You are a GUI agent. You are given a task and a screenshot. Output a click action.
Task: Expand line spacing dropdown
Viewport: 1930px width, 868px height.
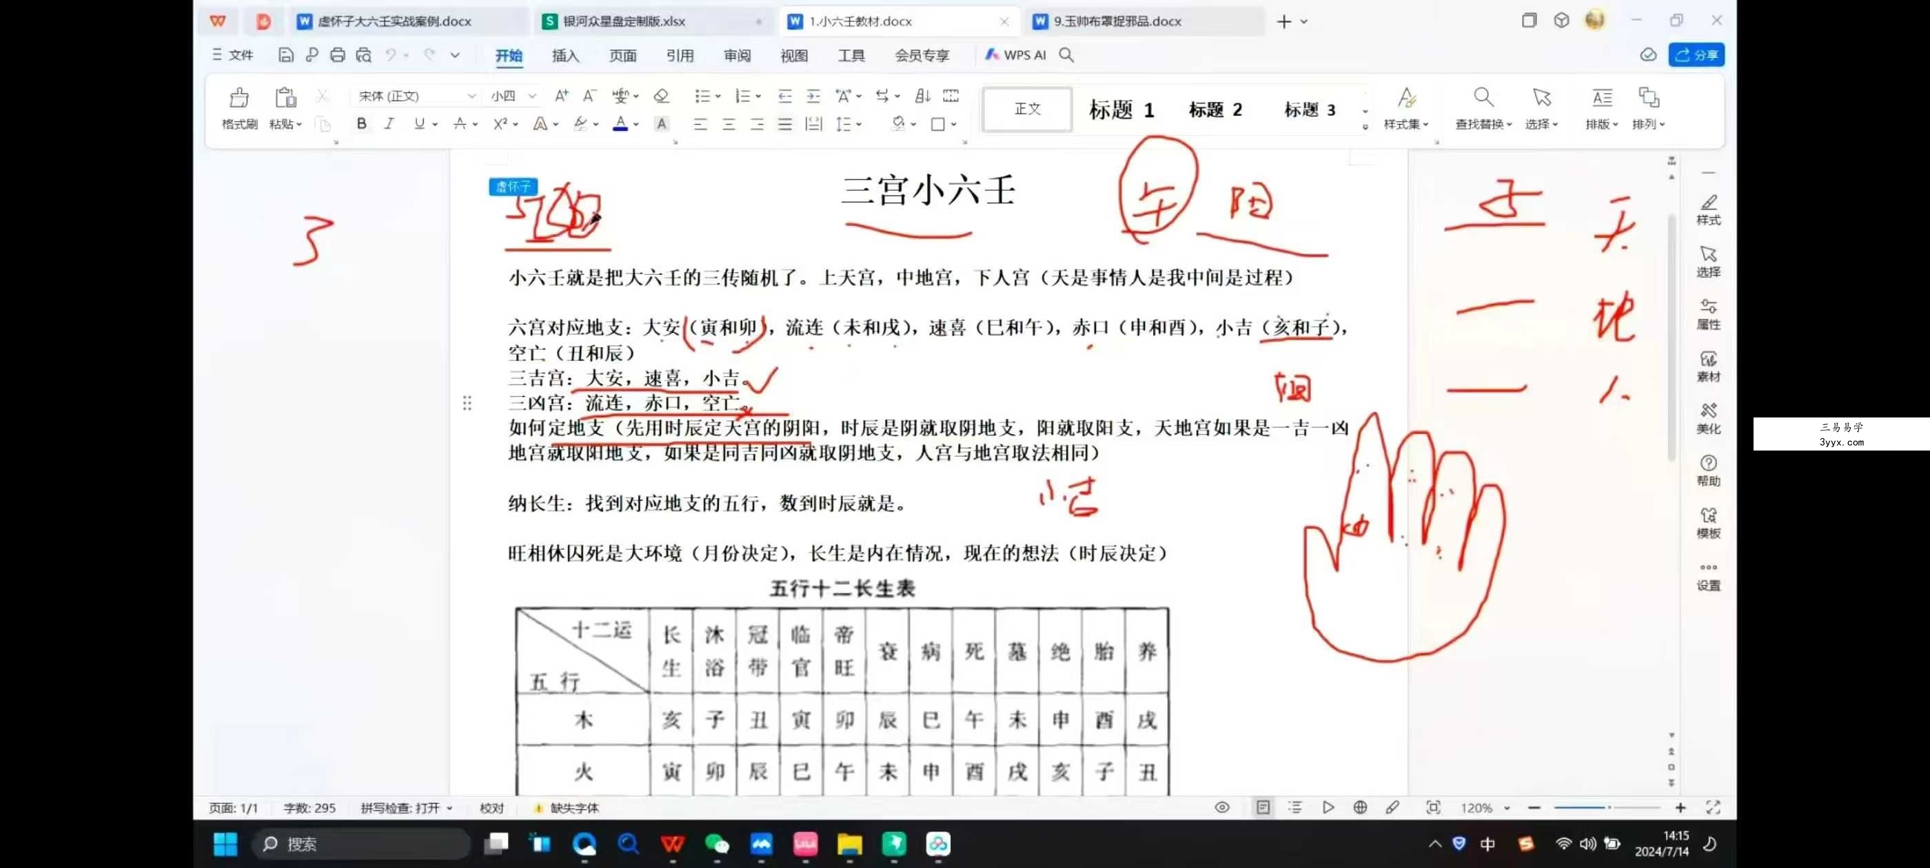coord(859,125)
